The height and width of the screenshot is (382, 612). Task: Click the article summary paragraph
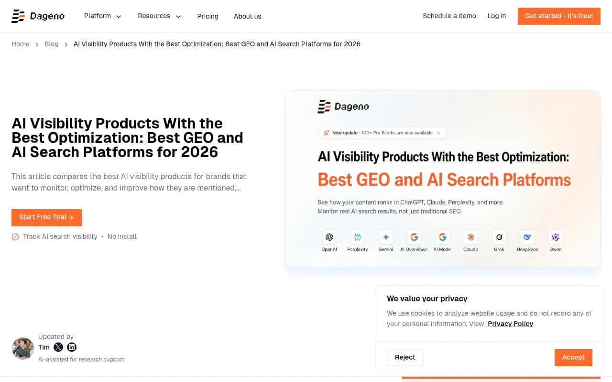point(129,182)
